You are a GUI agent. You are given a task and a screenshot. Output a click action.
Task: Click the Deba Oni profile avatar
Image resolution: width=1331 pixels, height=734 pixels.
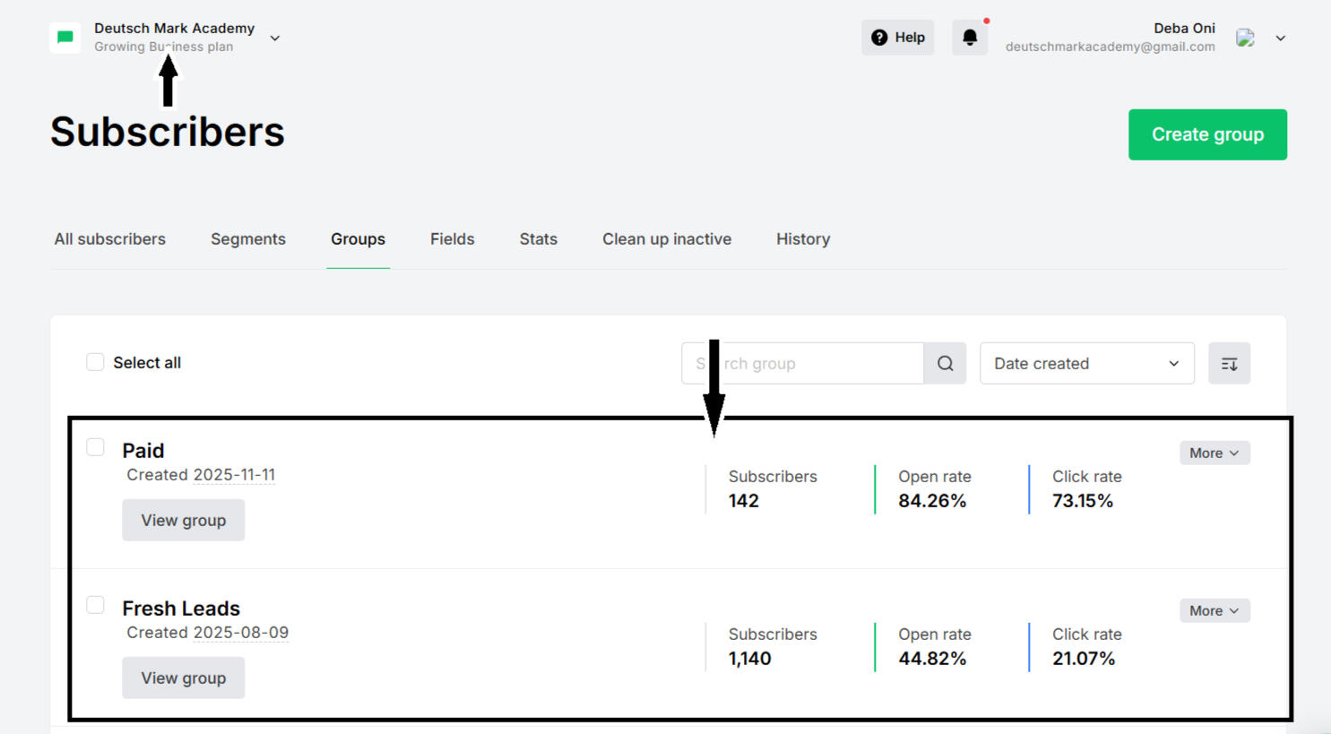click(1245, 38)
